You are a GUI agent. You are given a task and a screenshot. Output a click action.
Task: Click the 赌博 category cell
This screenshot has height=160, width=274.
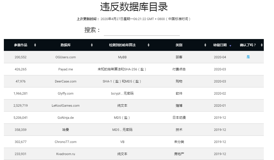click(x=179, y=106)
